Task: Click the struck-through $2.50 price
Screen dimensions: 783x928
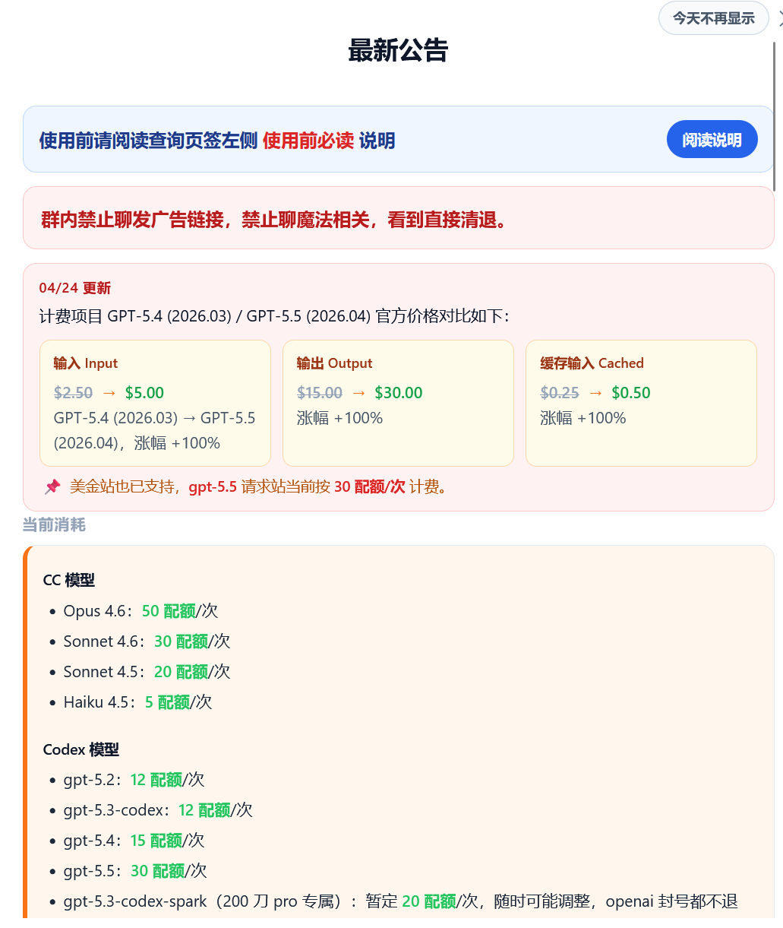Action: (73, 393)
